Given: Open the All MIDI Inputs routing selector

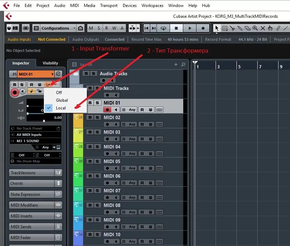Looking at the screenshot, I should click(35, 134).
